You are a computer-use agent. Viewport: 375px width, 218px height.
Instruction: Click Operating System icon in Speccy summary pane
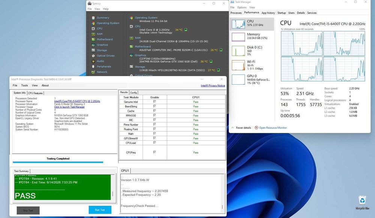(x=131, y=18)
